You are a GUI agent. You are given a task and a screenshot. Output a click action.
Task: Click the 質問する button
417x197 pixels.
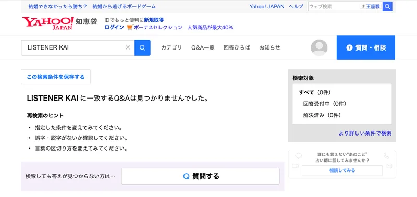pos(201,176)
